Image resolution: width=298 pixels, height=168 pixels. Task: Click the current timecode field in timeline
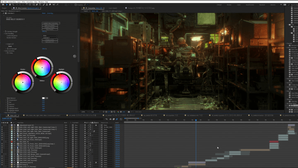click(7, 119)
